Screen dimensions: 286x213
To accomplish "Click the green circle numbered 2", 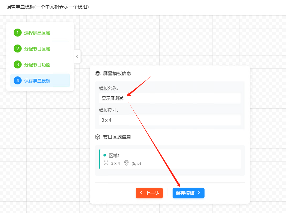I will pyautogui.click(x=18, y=49).
